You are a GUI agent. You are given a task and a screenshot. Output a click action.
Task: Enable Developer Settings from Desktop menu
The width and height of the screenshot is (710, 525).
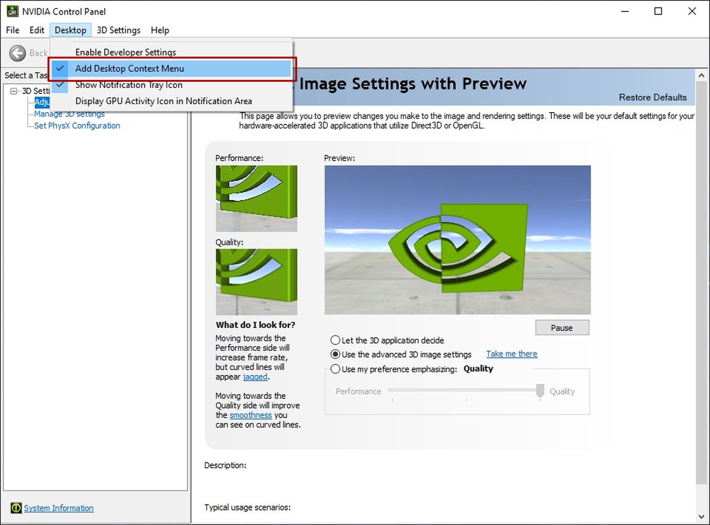click(x=125, y=52)
